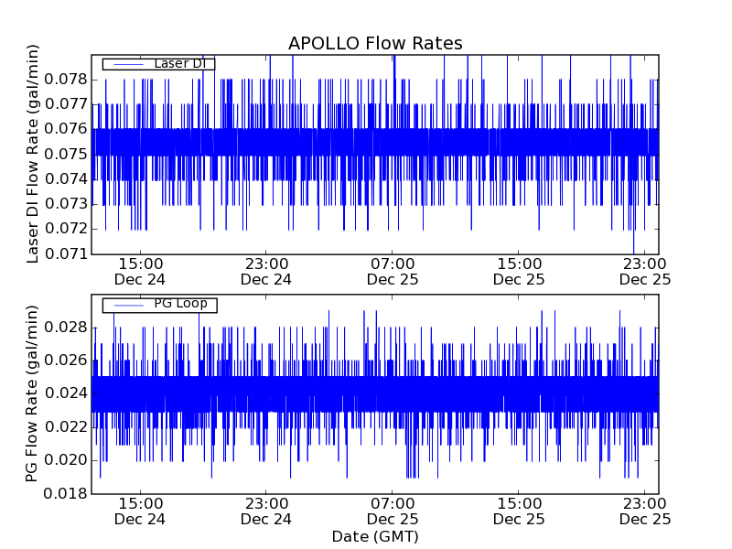Click the 0.075 tick on Laser DI axis
Screen dimensions: 732x549
[x=66, y=154]
